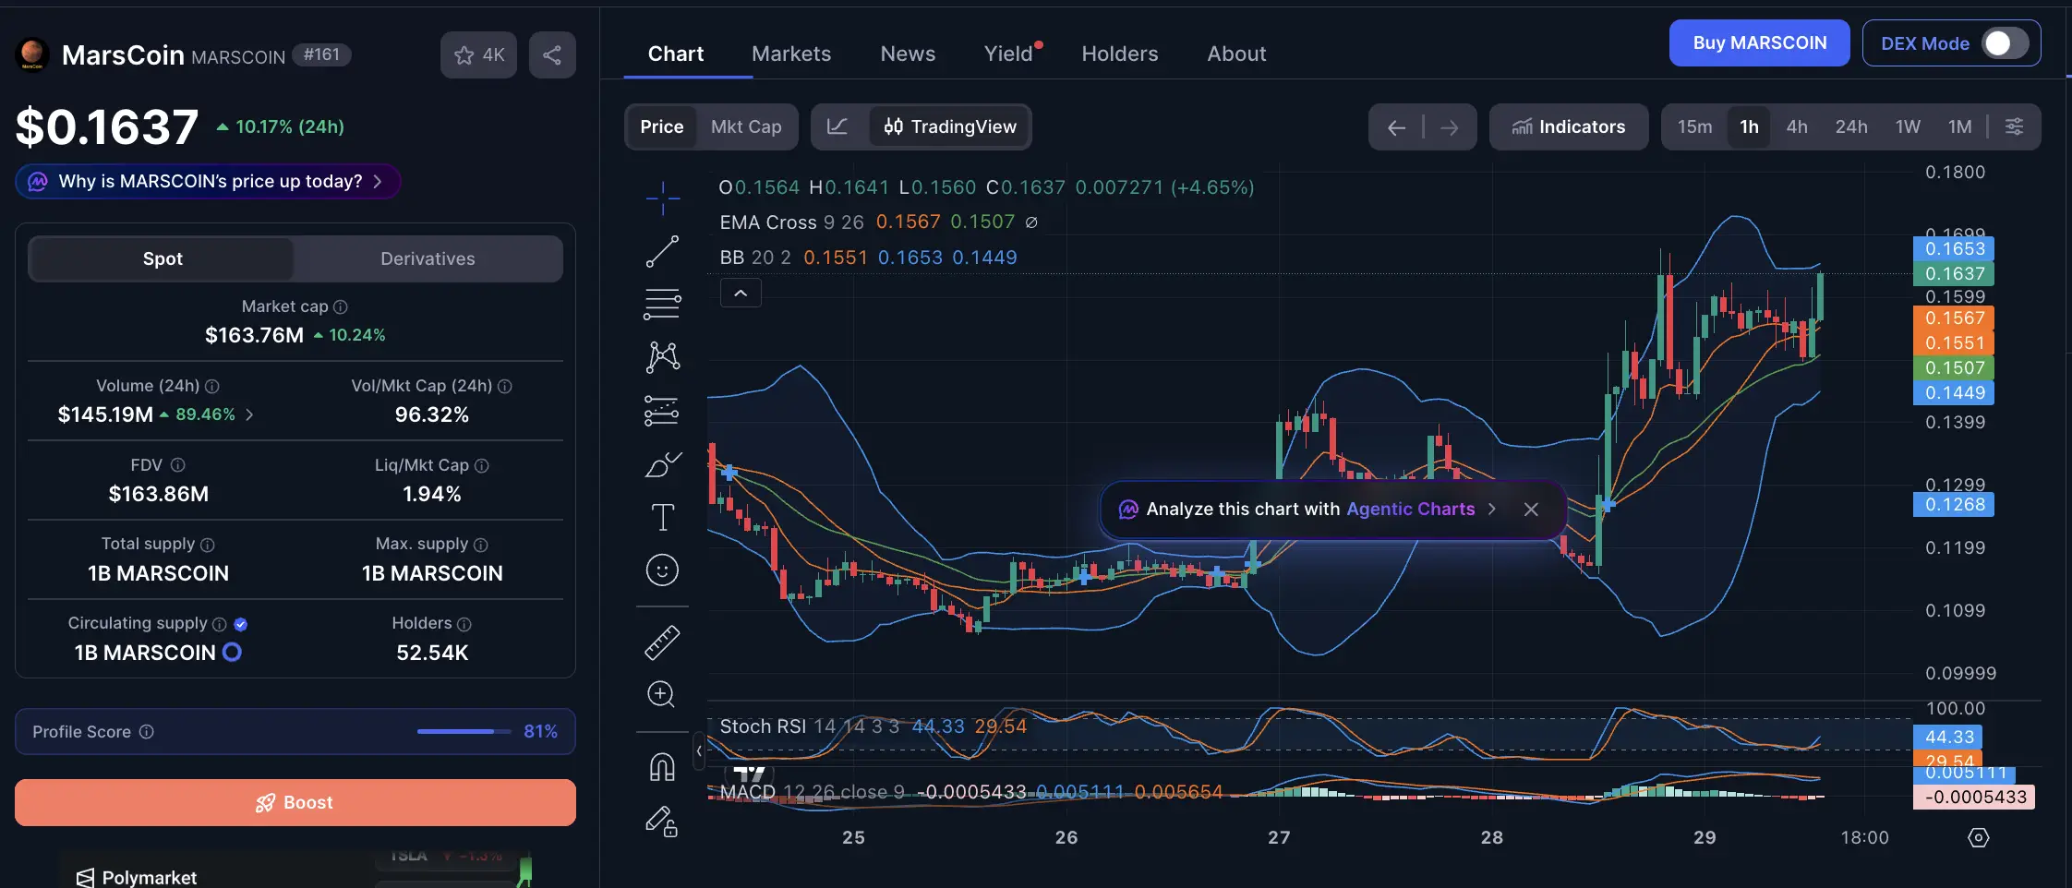
Task: Open the About tab
Action: pyautogui.click(x=1236, y=54)
